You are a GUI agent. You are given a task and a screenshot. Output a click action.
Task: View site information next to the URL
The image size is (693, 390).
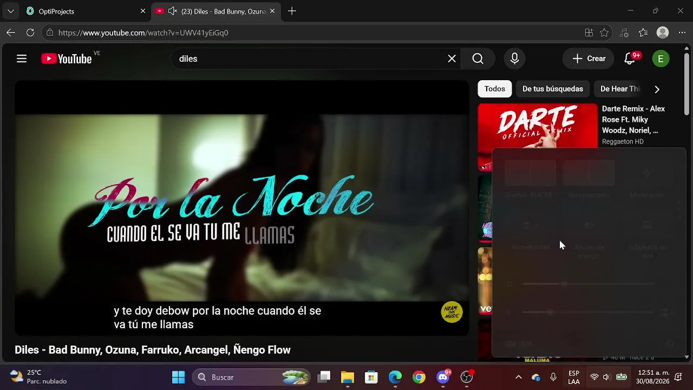(50, 32)
